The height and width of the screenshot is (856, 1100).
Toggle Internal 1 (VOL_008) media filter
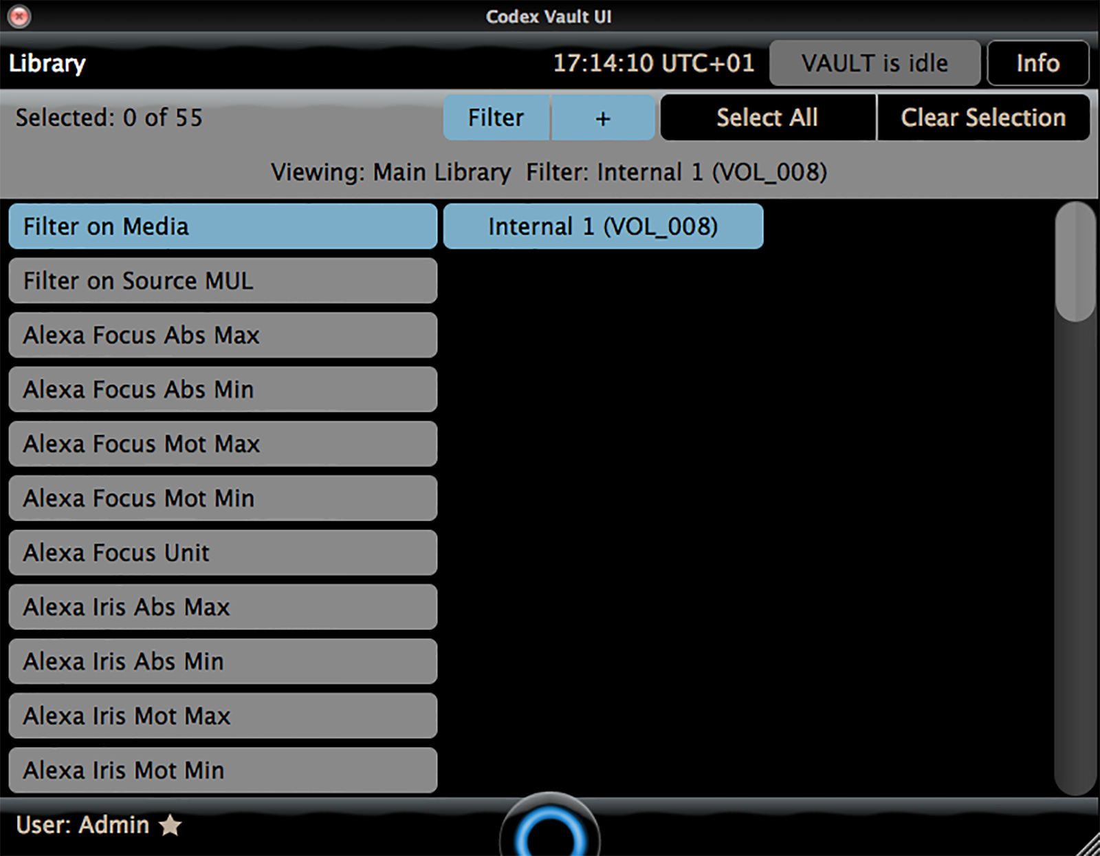point(603,226)
